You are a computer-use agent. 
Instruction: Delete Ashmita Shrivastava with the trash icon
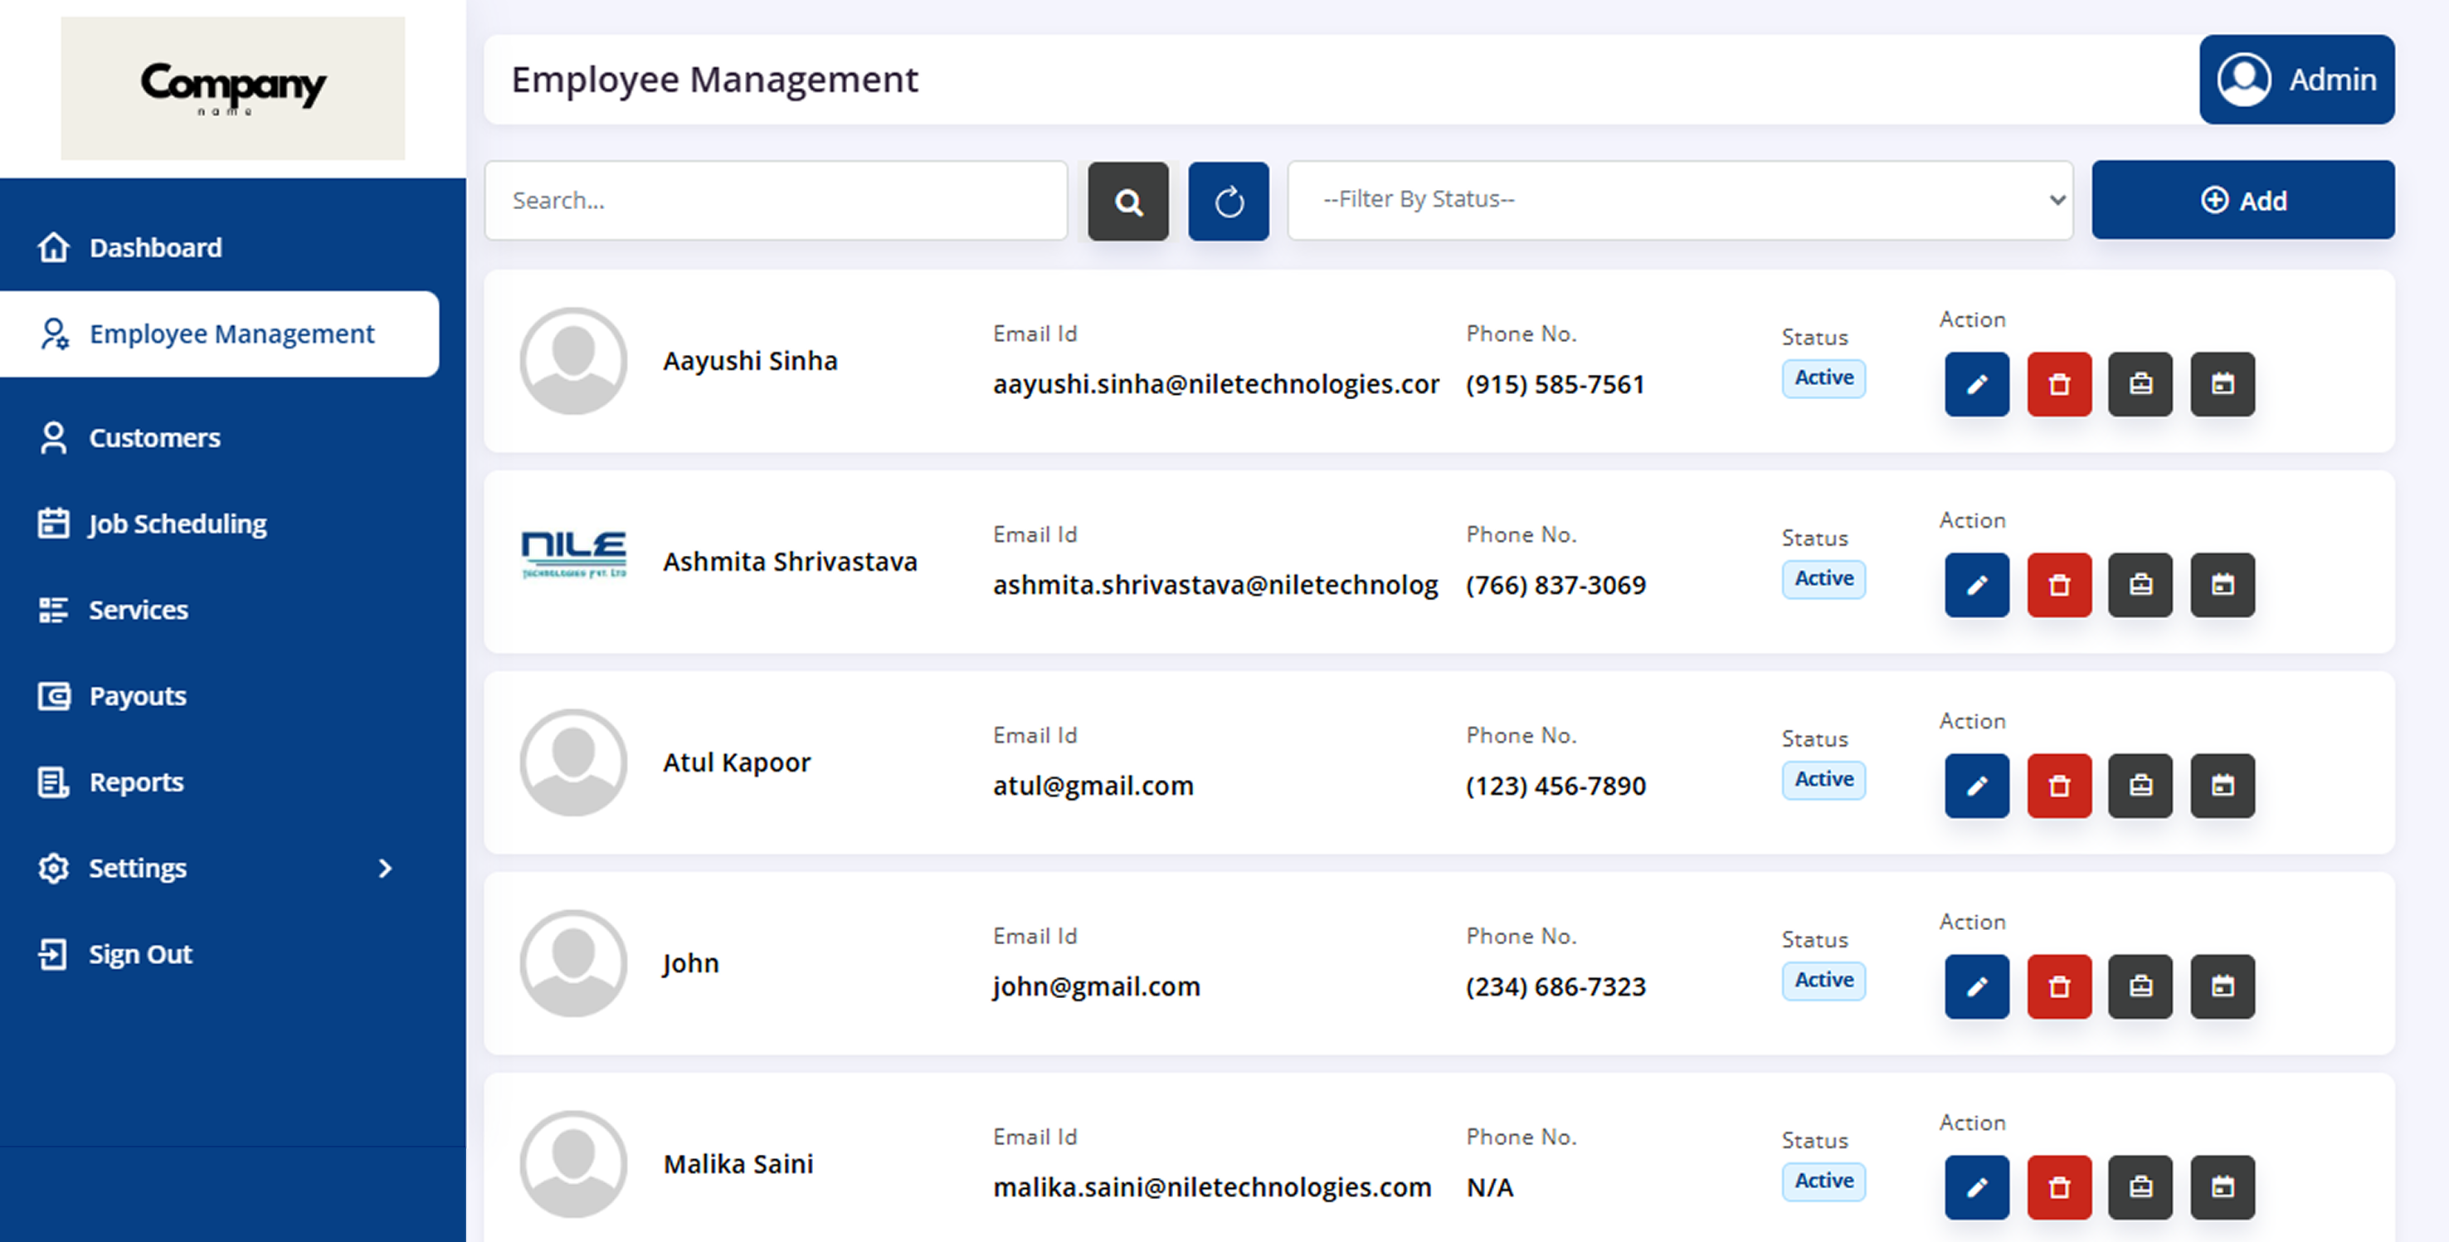[2058, 585]
